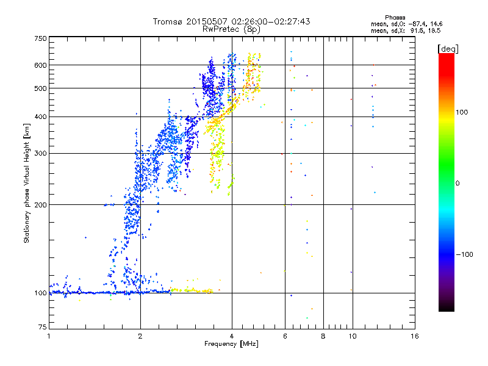
Task: Click the y-axis '750' tick label
Action: coord(40,38)
